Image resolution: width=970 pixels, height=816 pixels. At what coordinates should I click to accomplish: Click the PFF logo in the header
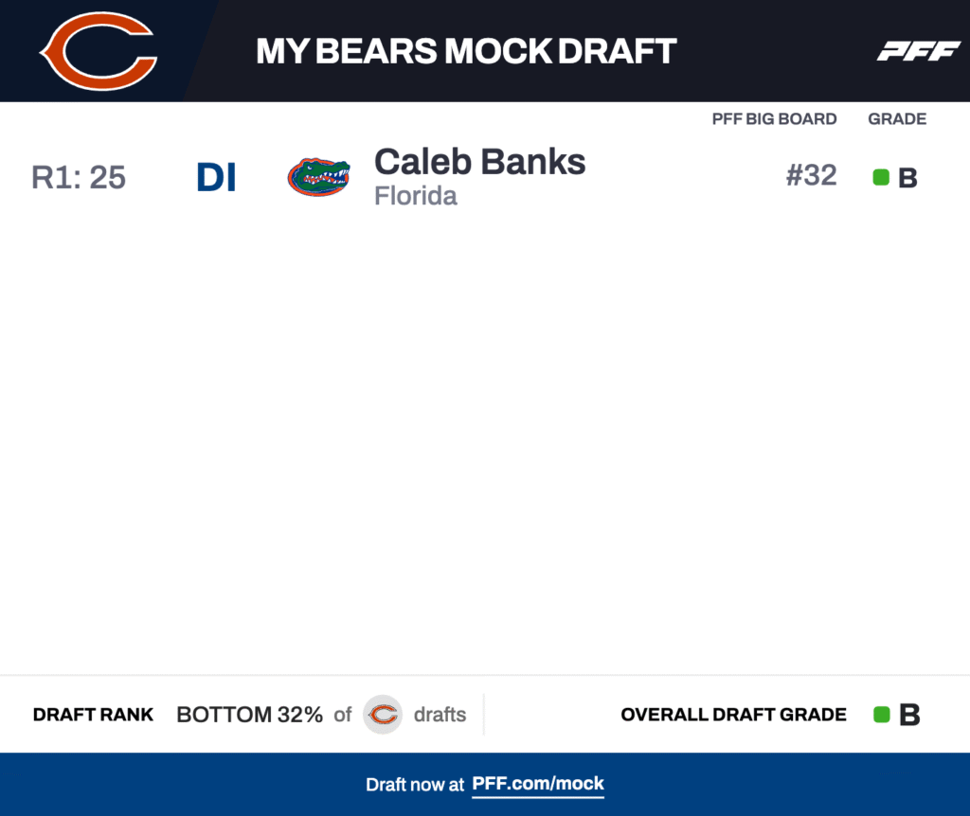(x=918, y=51)
